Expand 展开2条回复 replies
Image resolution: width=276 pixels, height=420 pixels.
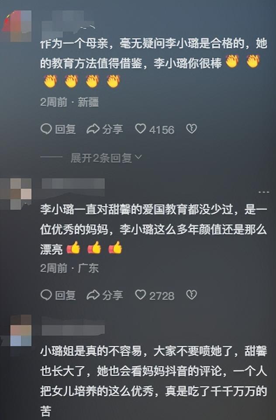[x=101, y=158]
